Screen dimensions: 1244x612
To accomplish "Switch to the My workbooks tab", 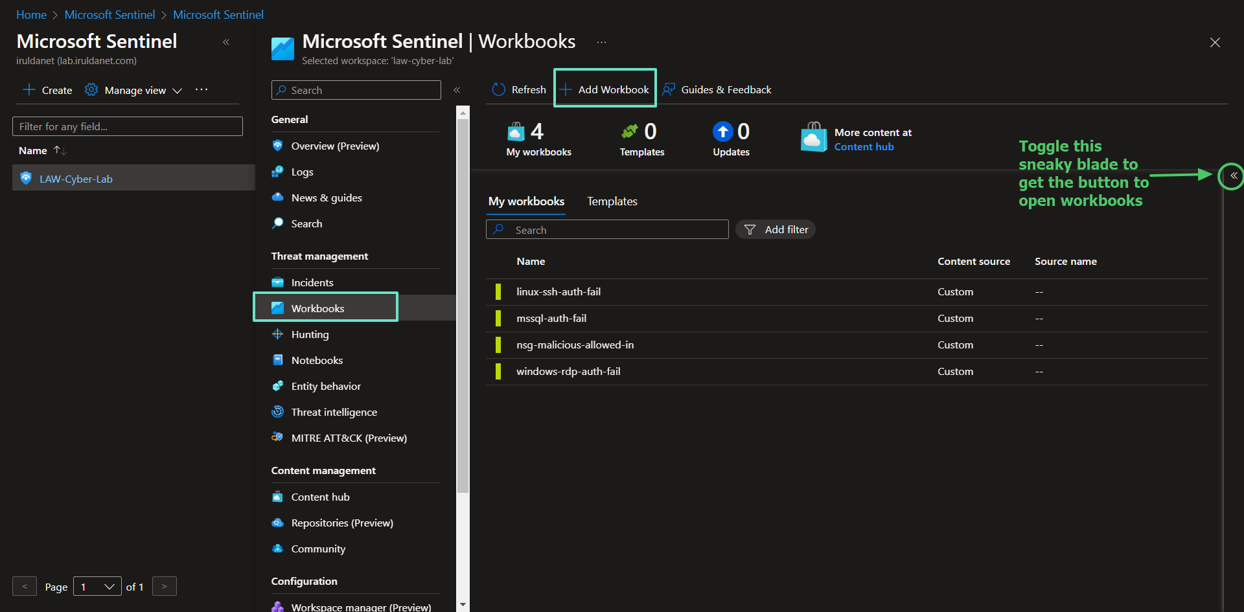I will pos(526,201).
